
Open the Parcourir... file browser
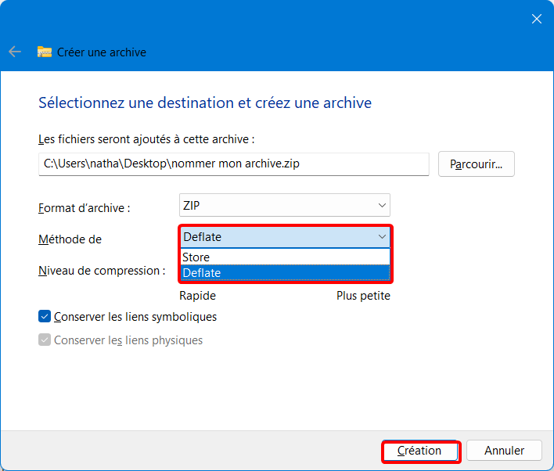pyautogui.click(x=476, y=164)
